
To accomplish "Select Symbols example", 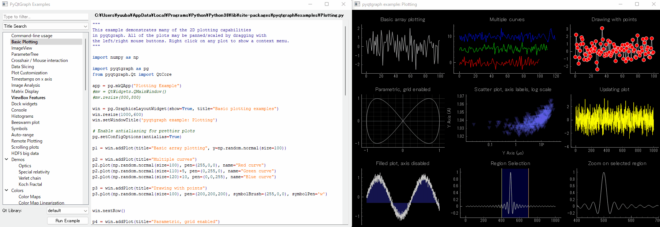I will [x=19, y=129].
